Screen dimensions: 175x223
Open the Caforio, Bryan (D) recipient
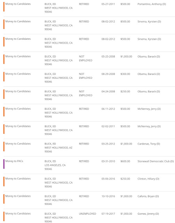pyautogui.click(x=148, y=196)
